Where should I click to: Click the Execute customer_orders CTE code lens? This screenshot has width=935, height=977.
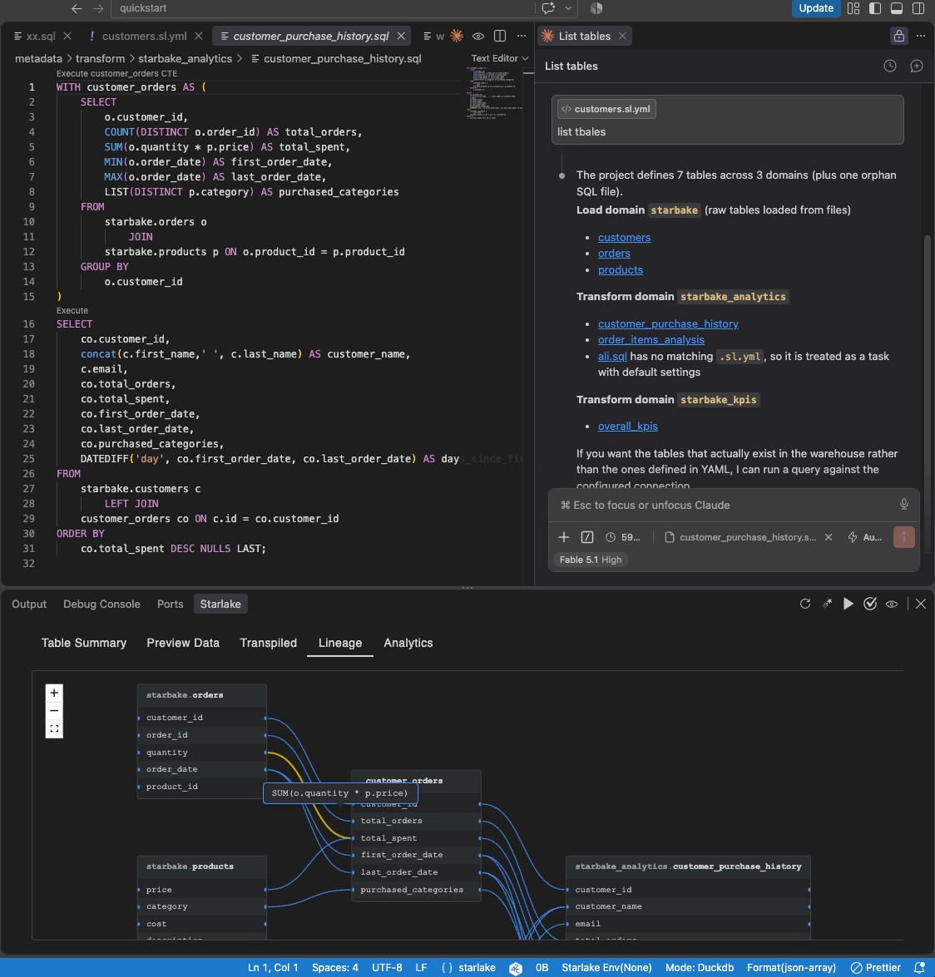click(x=116, y=73)
